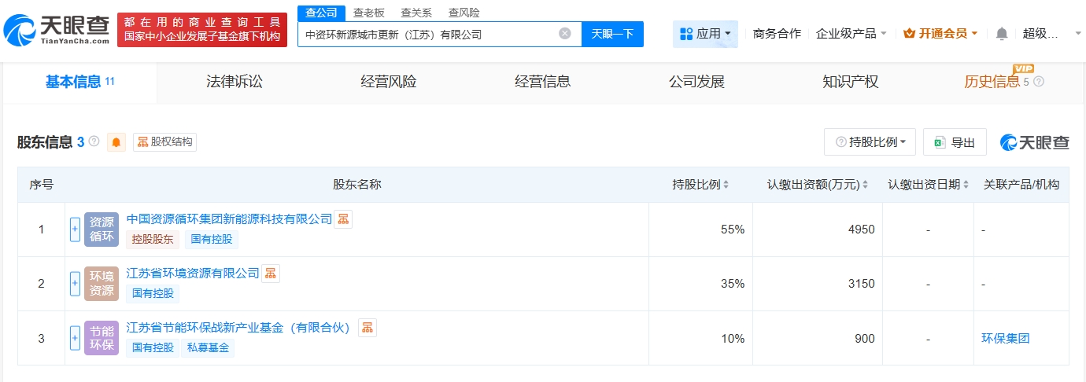The height and width of the screenshot is (382, 1086).
Task: Open equity structure icon for 江苏省节能环保战新产业基金
Action: tap(368, 328)
